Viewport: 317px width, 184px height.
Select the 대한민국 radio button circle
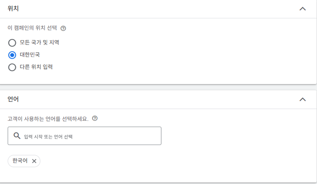click(x=12, y=55)
